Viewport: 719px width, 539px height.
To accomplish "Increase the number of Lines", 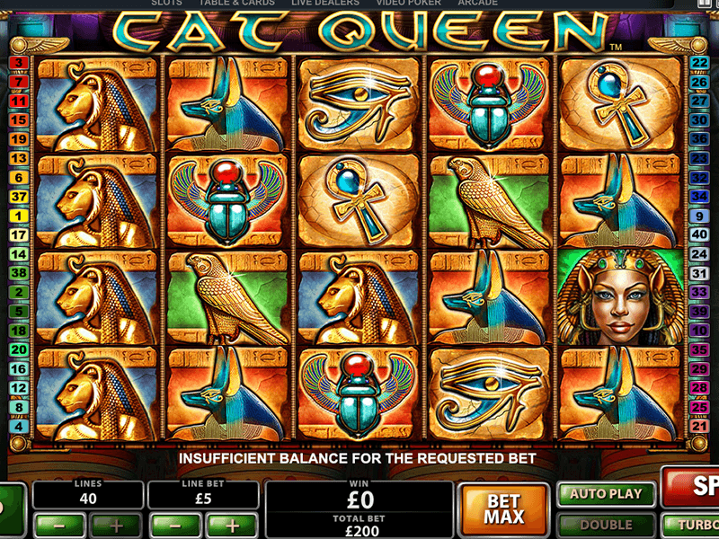I will pos(116,526).
